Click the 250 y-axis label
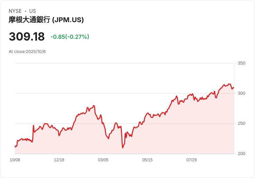Viewport: 255px width, 178px height. coord(241,124)
